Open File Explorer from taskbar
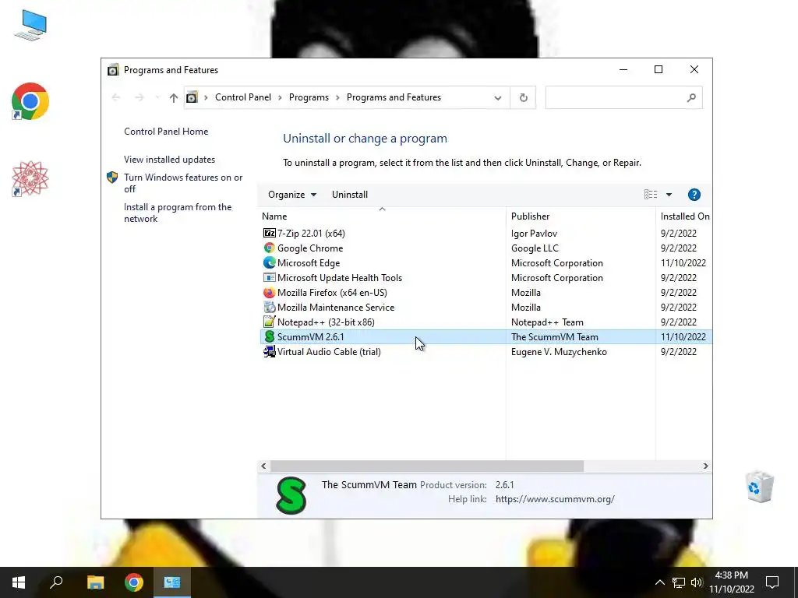Viewport: 798px width, 598px height. [95, 582]
